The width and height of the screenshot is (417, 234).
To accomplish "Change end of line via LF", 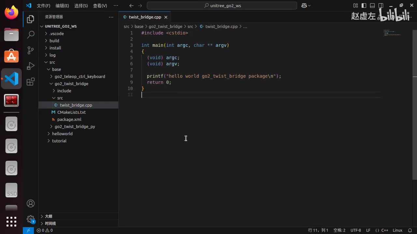I will click(368, 230).
